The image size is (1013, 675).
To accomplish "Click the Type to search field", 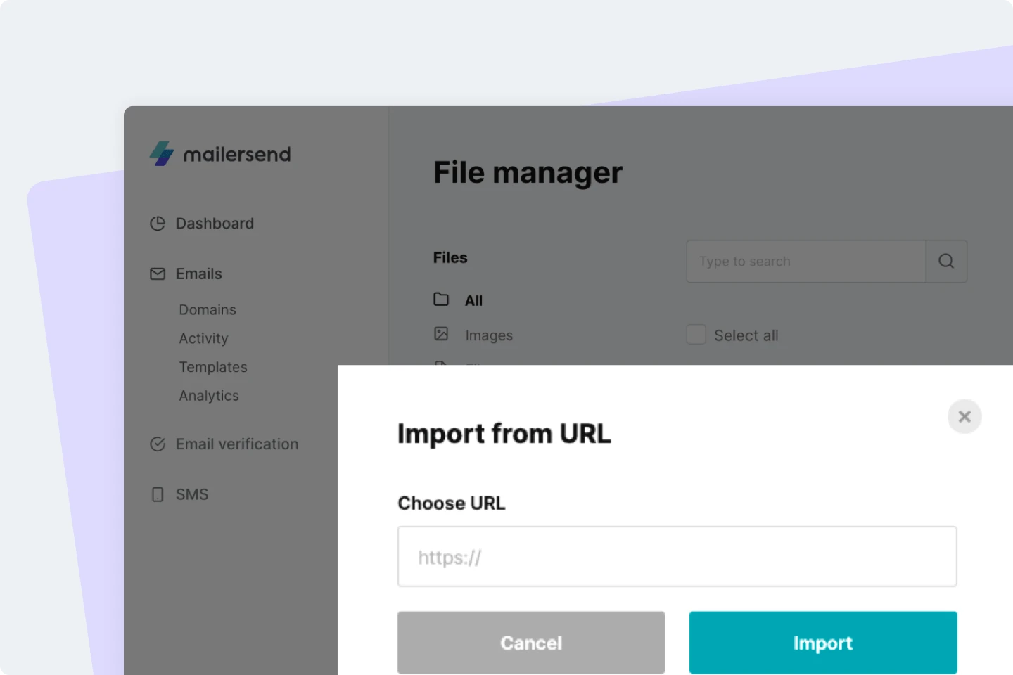I will point(806,262).
